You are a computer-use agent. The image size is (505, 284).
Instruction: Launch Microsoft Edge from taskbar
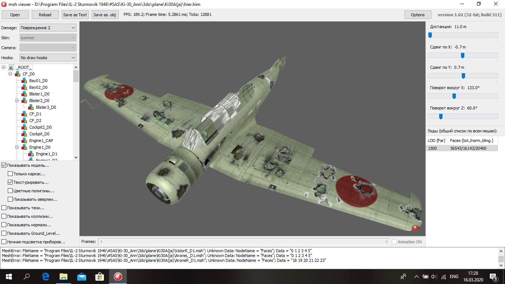tap(45, 276)
